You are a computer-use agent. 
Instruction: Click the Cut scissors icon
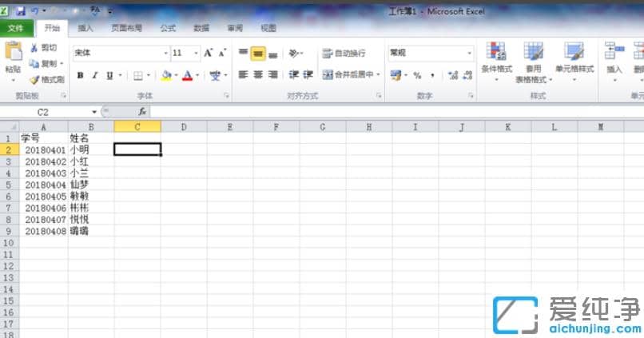(34, 48)
